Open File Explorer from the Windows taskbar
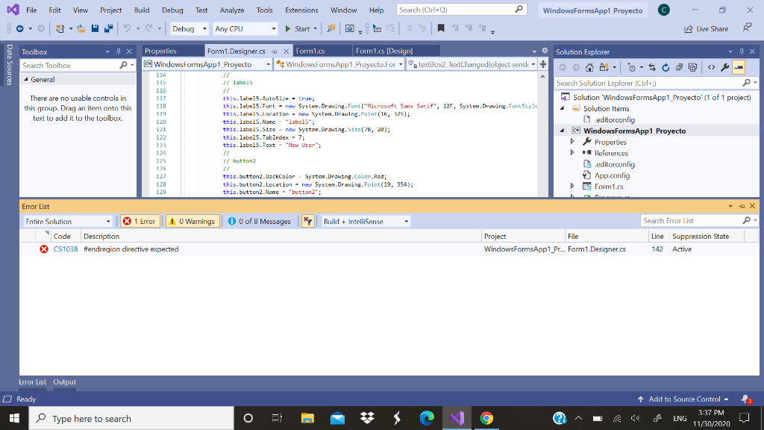Screen dimensions: 764x430 [x=307, y=418]
